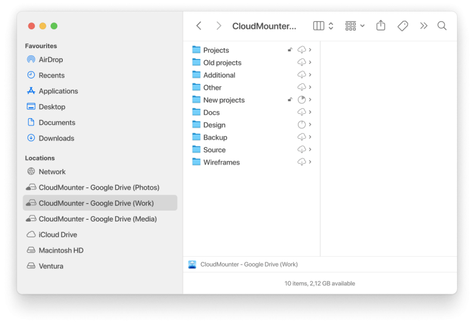Click cloud download icon for Other
The image size is (474, 325).
(x=302, y=87)
